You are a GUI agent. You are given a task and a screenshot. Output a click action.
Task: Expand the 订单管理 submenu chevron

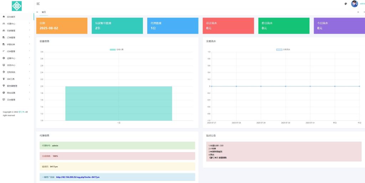coord(29,38)
